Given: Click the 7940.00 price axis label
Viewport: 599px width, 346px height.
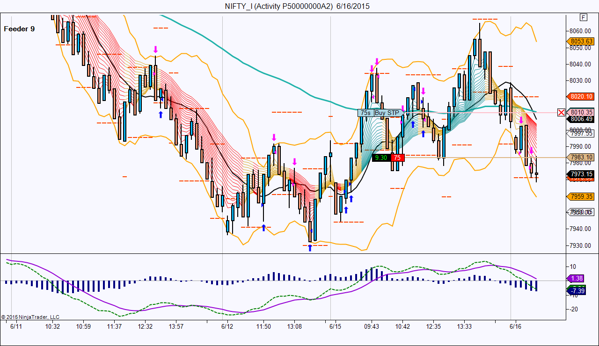Looking at the screenshot, I should point(581,229).
